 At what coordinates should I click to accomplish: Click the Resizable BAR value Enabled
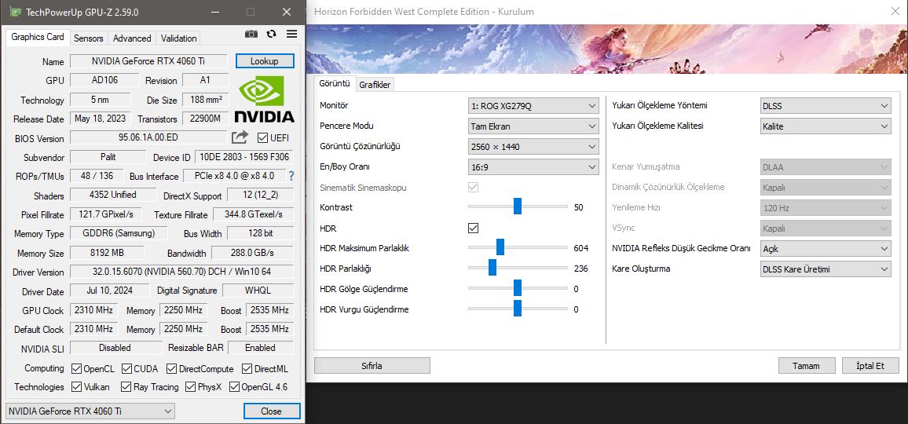pyautogui.click(x=261, y=348)
